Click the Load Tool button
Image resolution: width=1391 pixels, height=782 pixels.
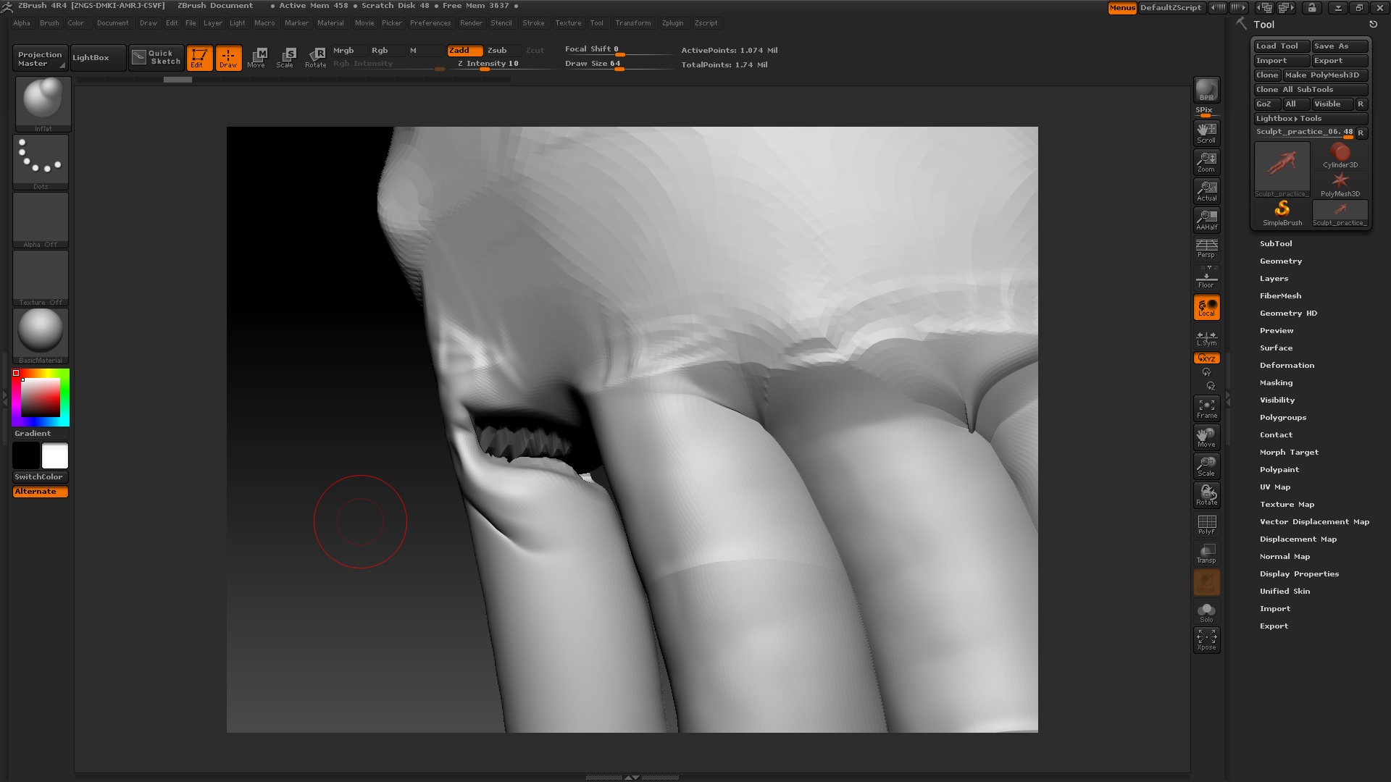[x=1280, y=46]
